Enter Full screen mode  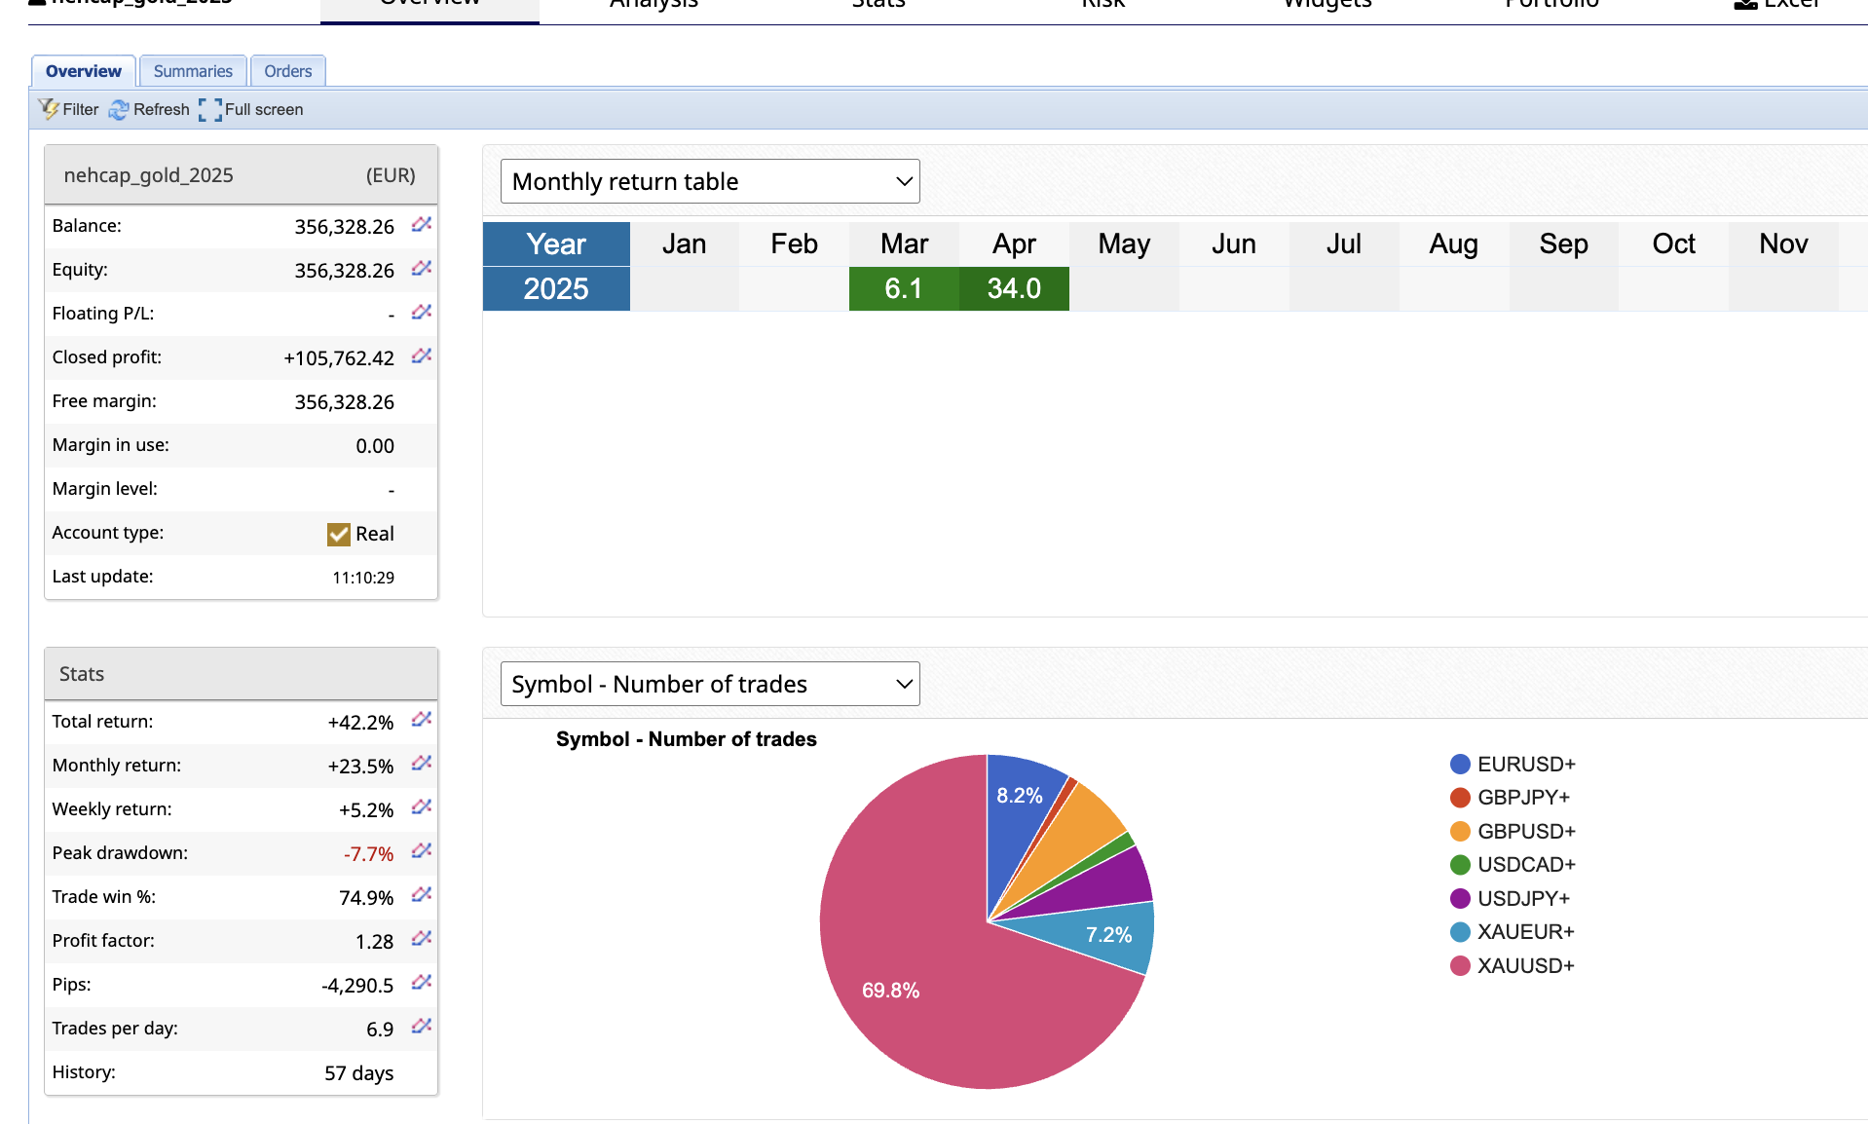(x=210, y=109)
